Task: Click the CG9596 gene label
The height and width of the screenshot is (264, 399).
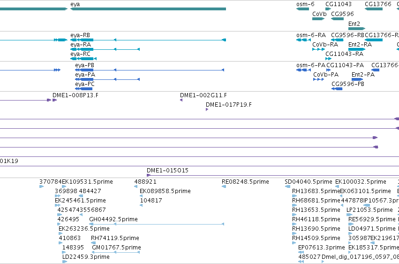Action: click(x=342, y=14)
